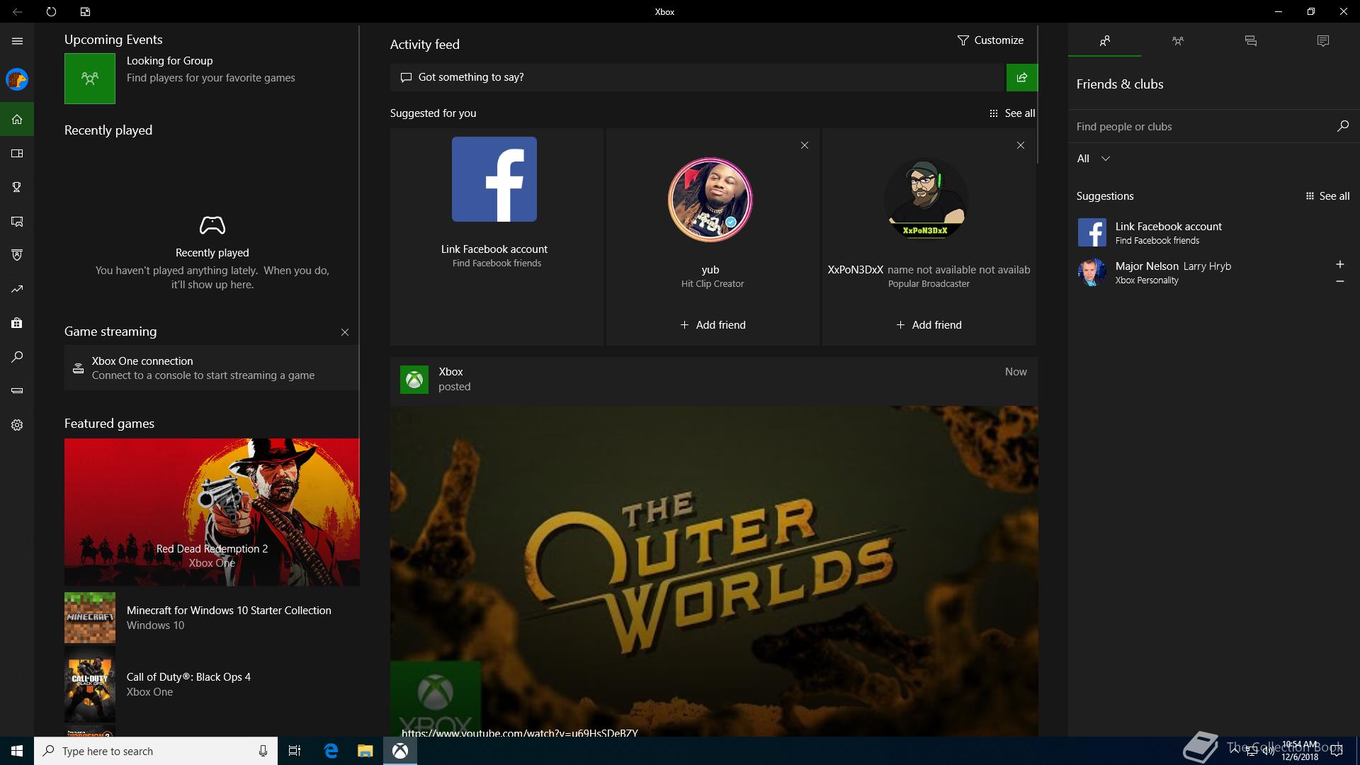The image size is (1360, 765).
Task: Close the Game streaming section
Action: tap(345, 332)
